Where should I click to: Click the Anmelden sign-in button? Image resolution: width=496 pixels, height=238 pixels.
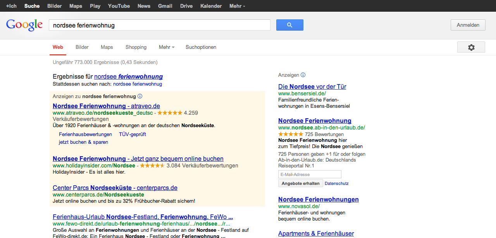pyautogui.click(x=468, y=25)
